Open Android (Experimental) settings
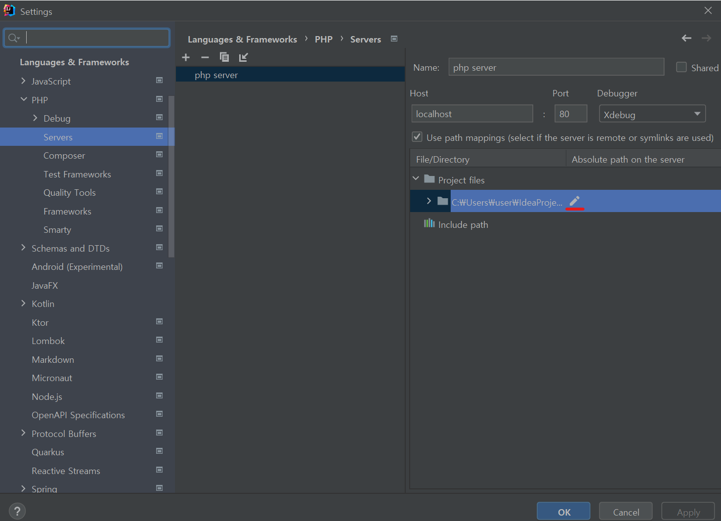This screenshot has width=721, height=521. click(77, 267)
